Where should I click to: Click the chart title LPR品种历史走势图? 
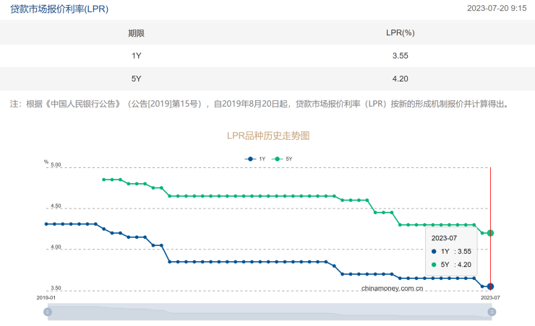268,136
